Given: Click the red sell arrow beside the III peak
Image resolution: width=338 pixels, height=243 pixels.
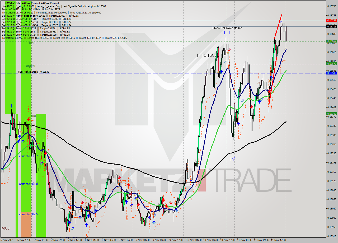Looking at the screenshot, I should tap(229, 49).
